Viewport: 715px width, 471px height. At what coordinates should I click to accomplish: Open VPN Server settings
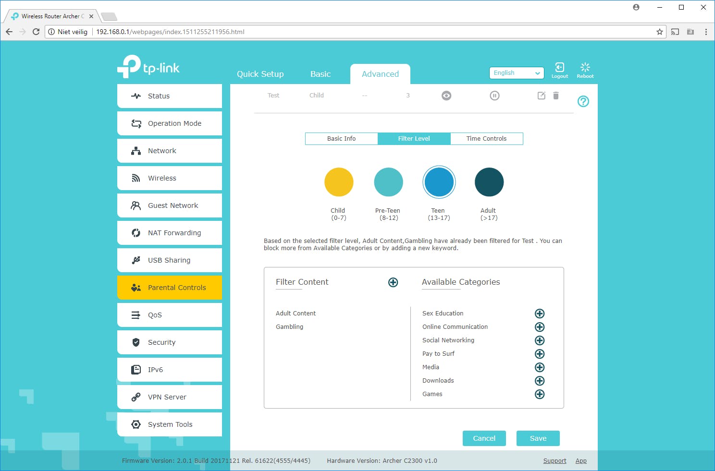tap(170, 397)
